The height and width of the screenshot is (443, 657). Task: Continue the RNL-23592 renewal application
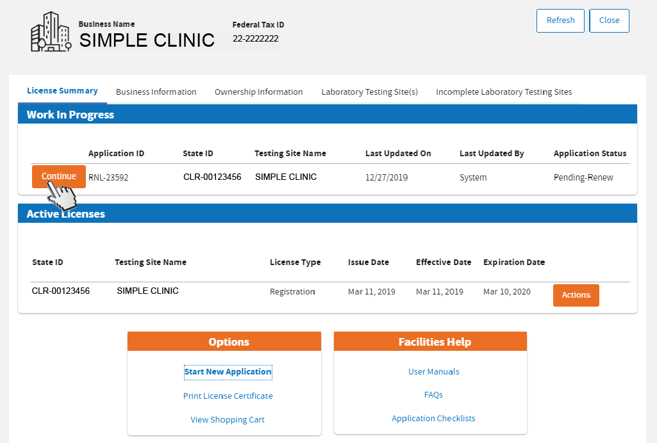tap(58, 177)
